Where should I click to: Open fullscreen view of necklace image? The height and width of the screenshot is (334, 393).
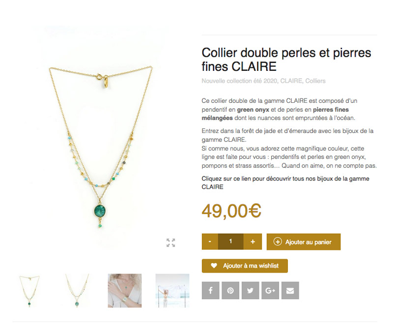[x=170, y=243]
